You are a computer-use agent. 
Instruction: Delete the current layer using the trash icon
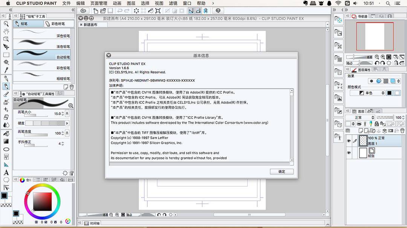402,131
